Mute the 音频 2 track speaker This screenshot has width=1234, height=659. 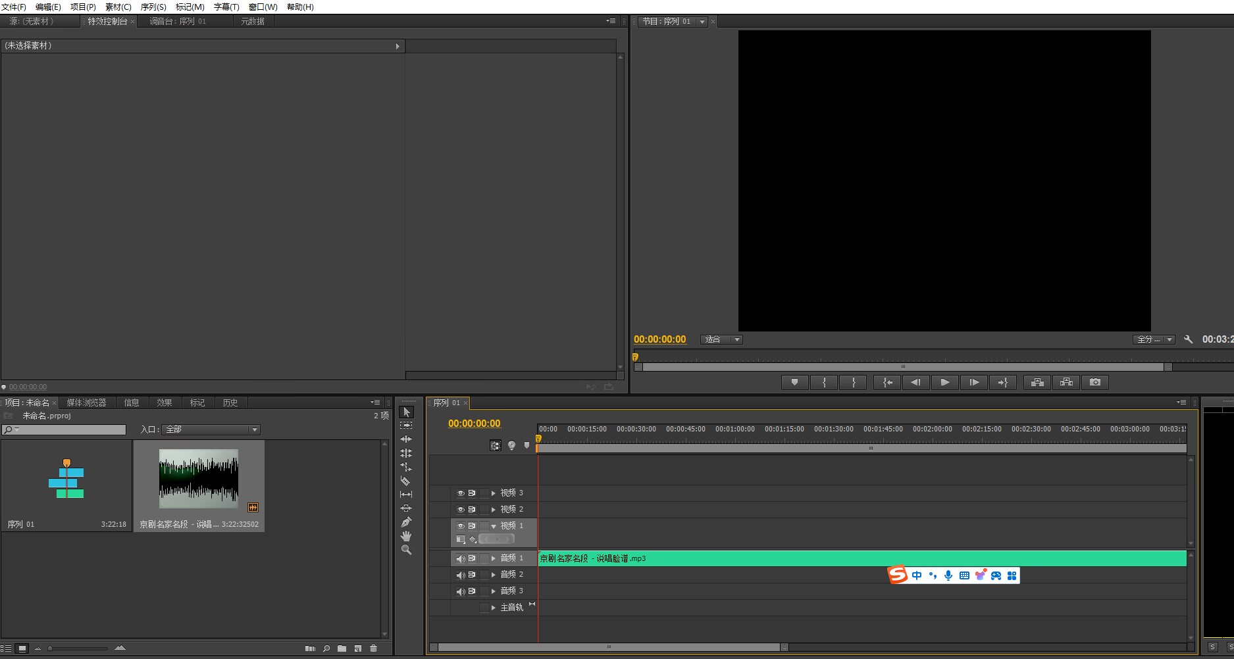point(461,575)
